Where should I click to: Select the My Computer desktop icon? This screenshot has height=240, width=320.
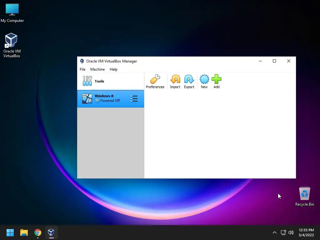12,13
